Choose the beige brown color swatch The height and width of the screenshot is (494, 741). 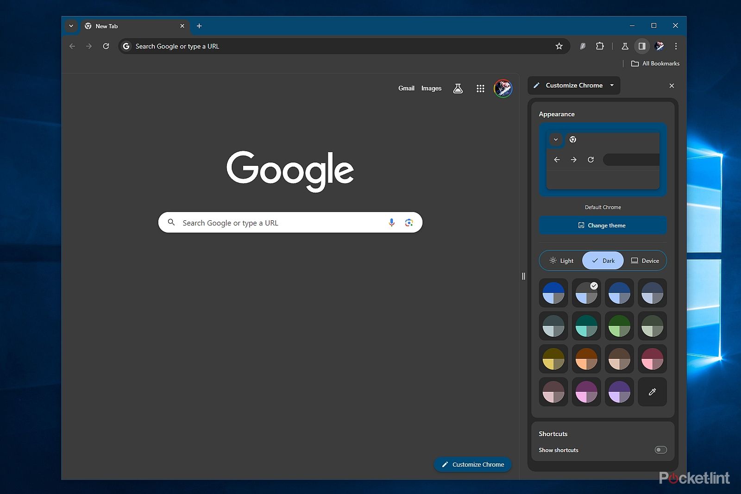tap(619, 359)
